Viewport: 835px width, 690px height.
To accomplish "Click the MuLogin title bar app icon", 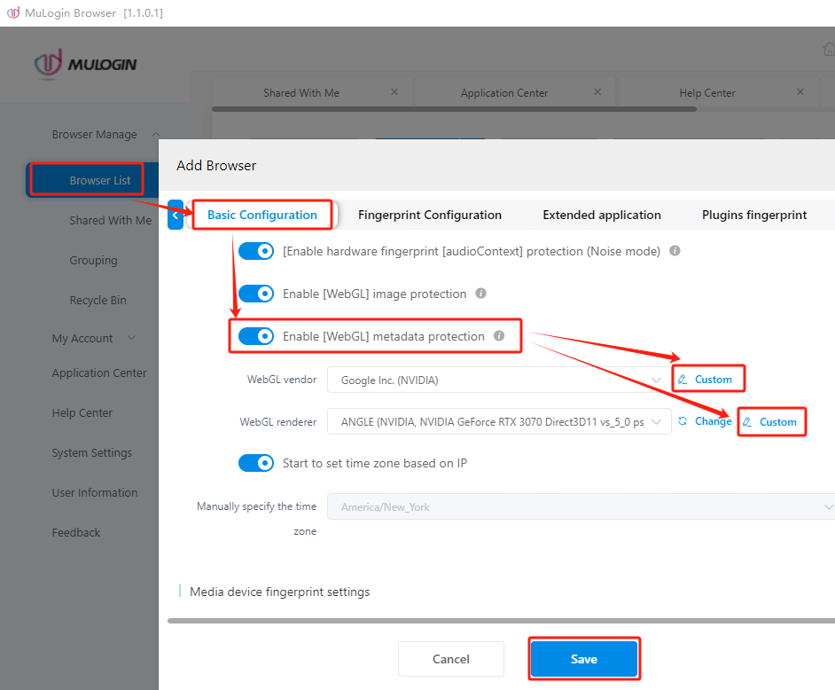I will 13,12.
